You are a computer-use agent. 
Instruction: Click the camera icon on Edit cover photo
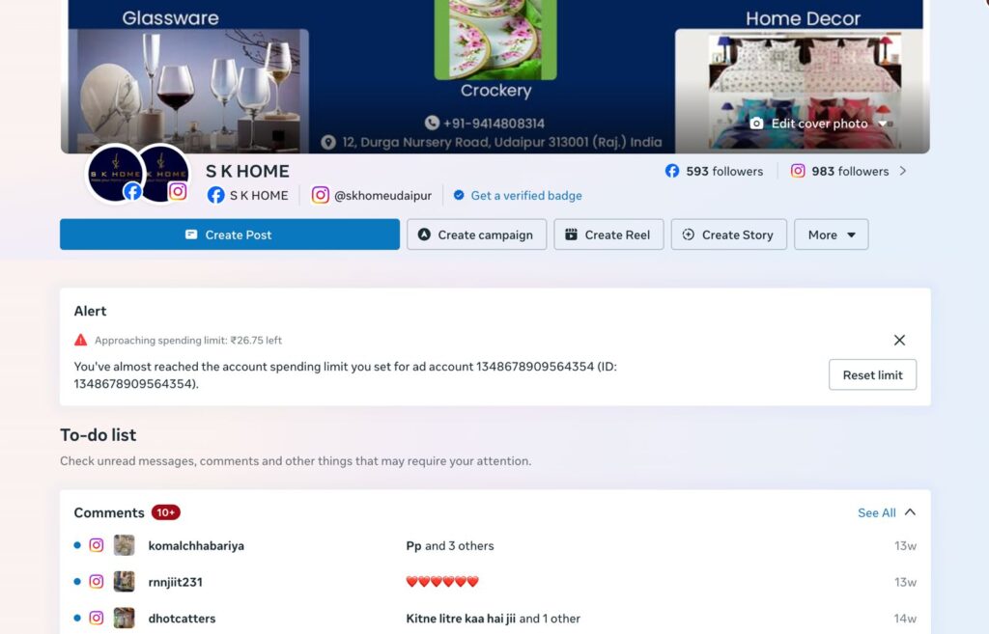(756, 124)
